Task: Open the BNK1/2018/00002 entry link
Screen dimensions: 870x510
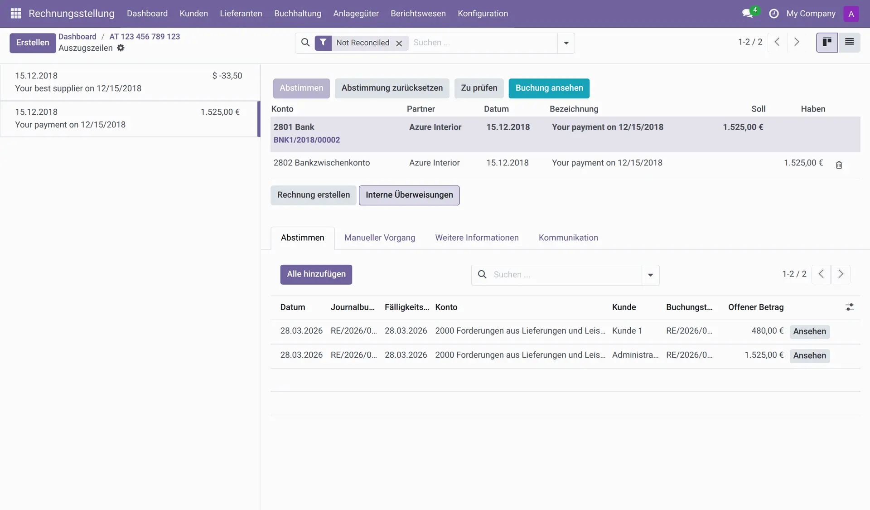Action: tap(306, 140)
